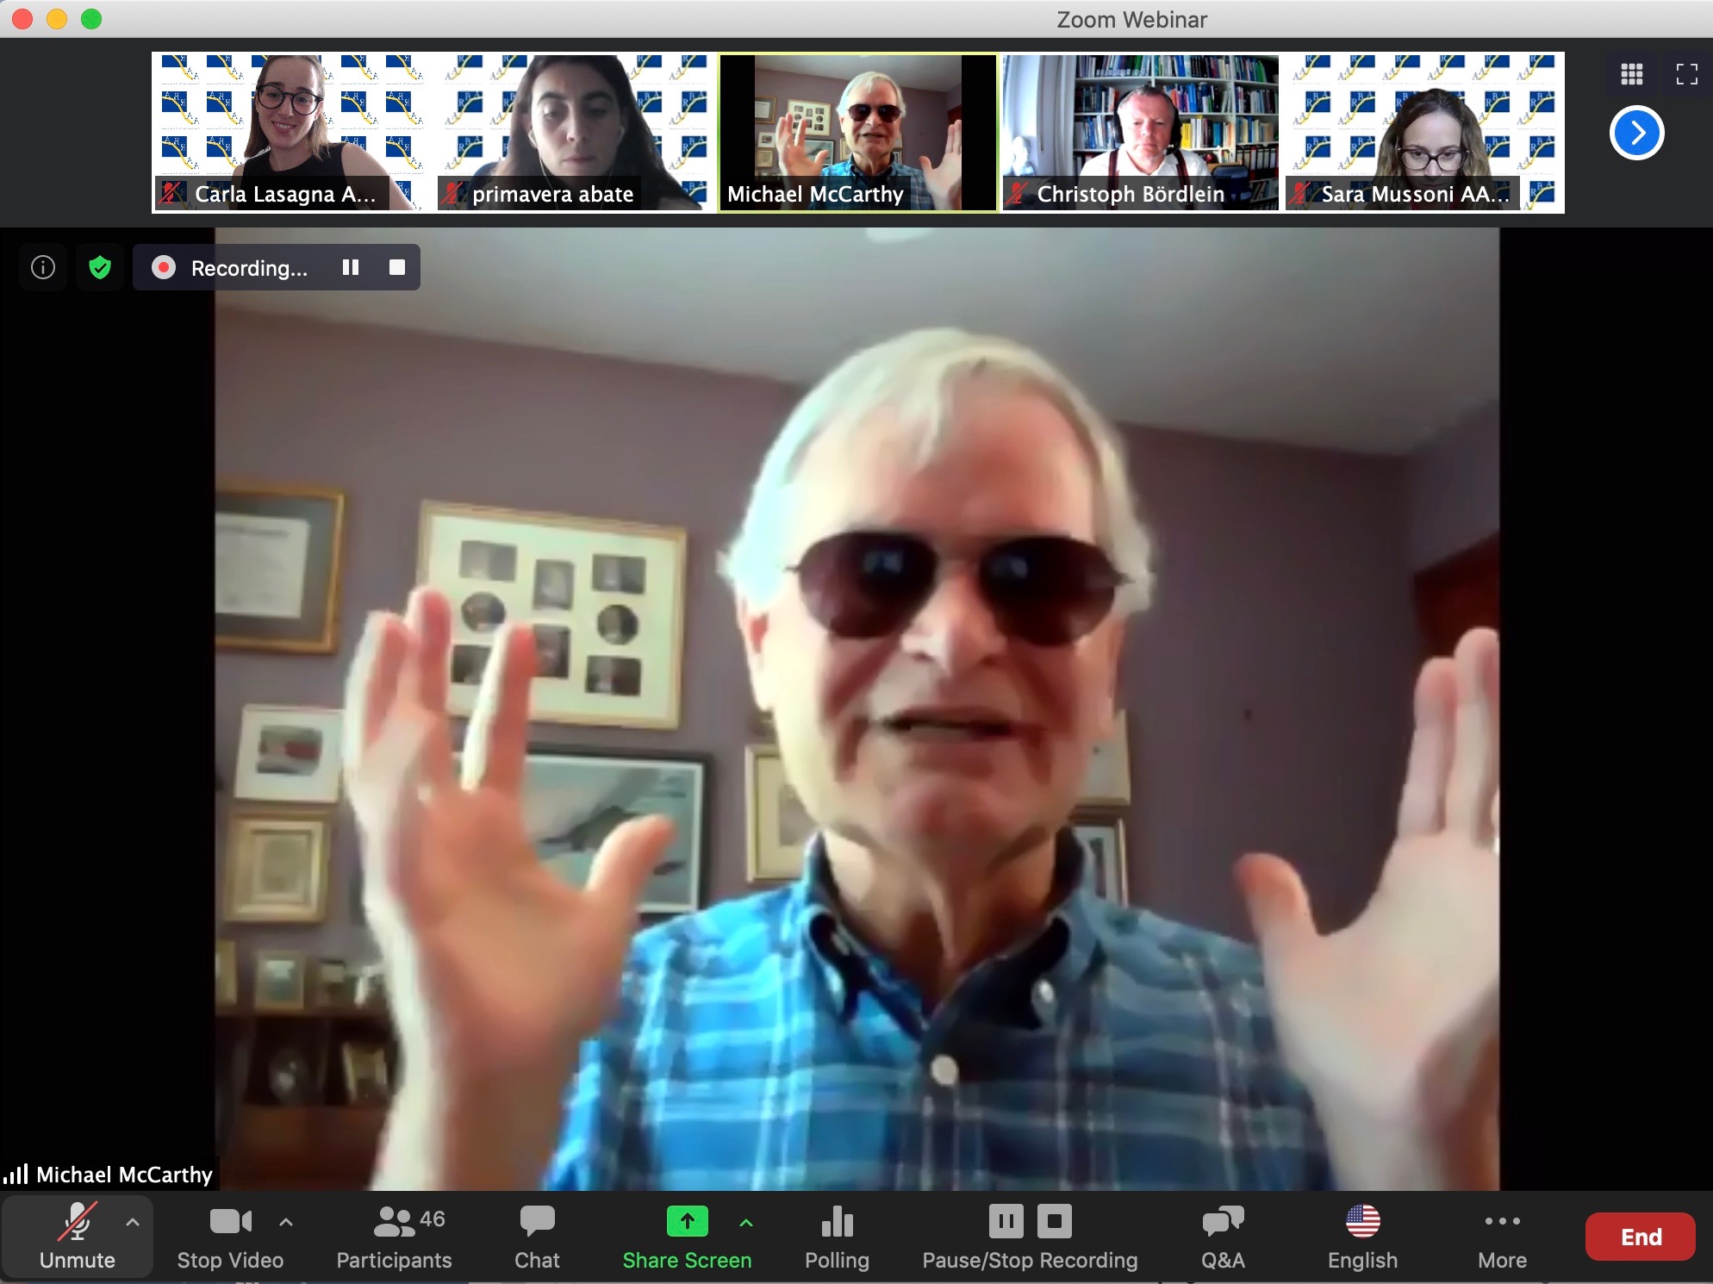Unmute the microphone
The height and width of the screenshot is (1284, 1713).
coord(76,1237)
